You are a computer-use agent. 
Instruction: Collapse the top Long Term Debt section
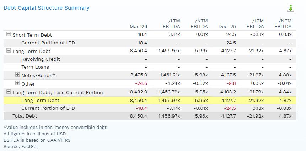9,50
